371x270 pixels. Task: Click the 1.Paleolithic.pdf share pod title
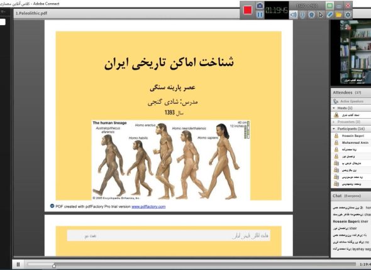click(31, 13)
